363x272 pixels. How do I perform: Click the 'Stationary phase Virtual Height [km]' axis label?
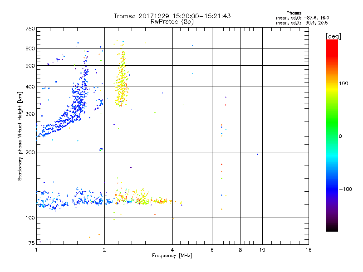pos(20,136)
